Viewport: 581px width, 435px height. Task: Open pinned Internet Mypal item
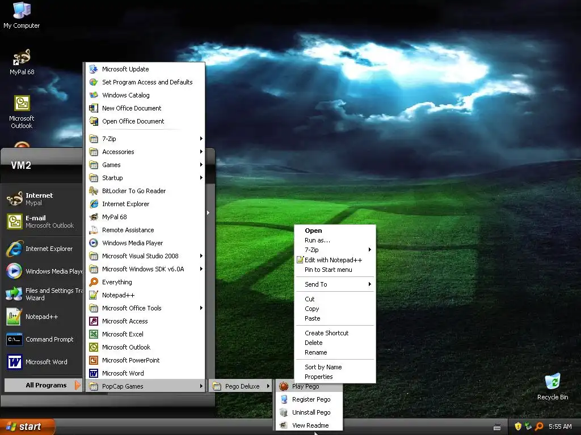[x=43, y=199]
